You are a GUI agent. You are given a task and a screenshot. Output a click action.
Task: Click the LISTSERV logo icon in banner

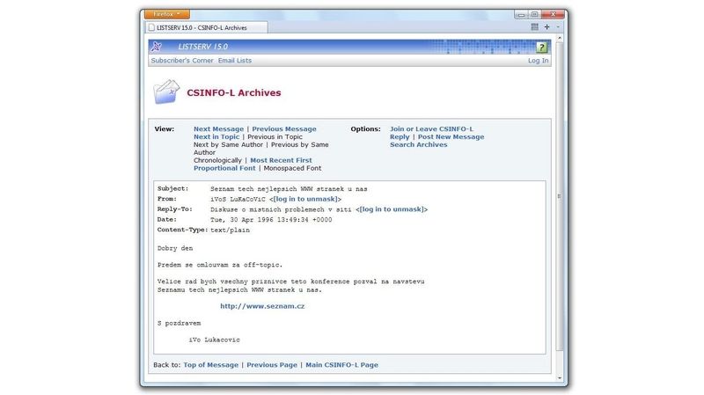point(157,47)
